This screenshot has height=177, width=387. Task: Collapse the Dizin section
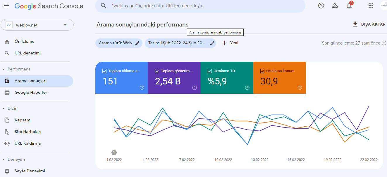coord(4,109)
